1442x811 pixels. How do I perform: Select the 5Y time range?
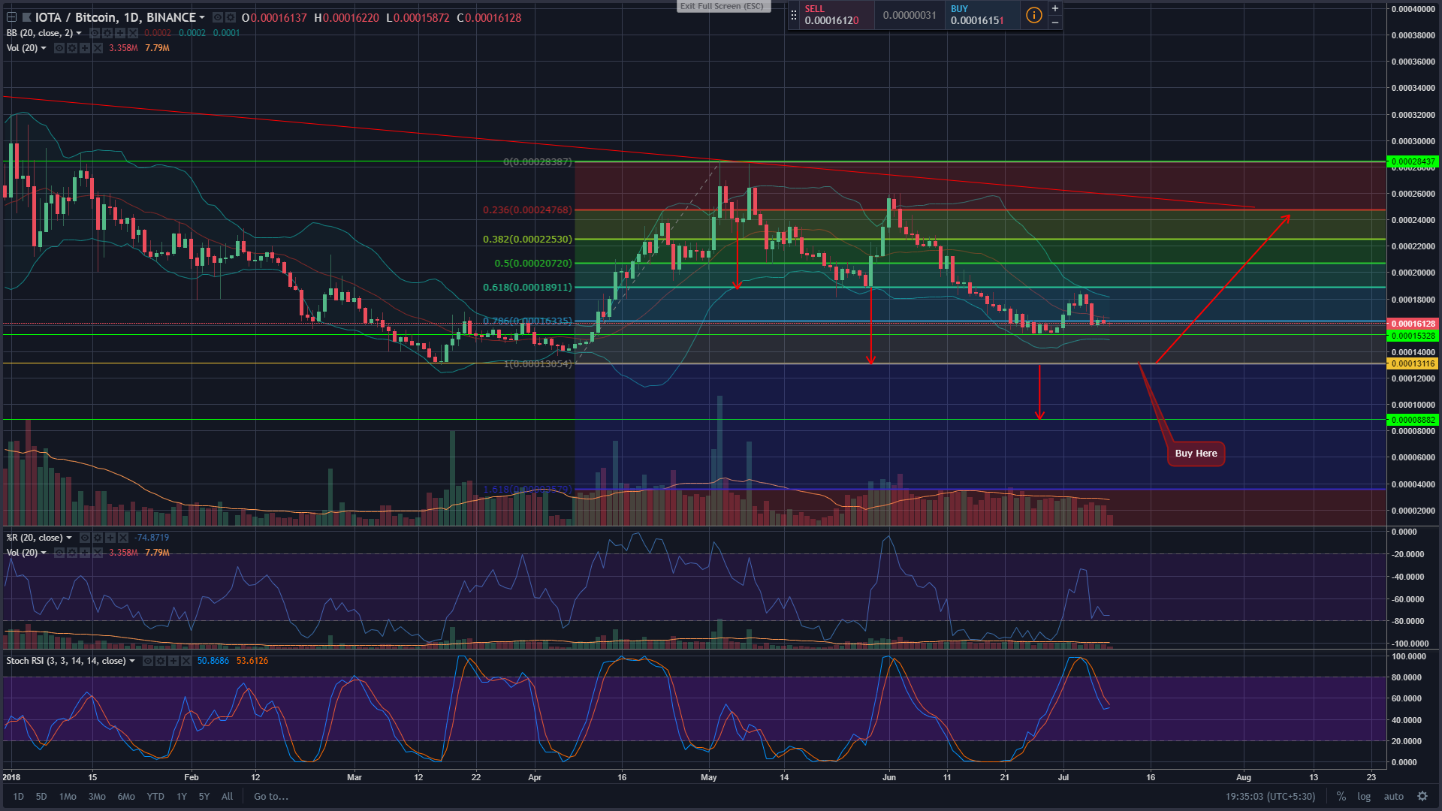click(x=204, y=797)
